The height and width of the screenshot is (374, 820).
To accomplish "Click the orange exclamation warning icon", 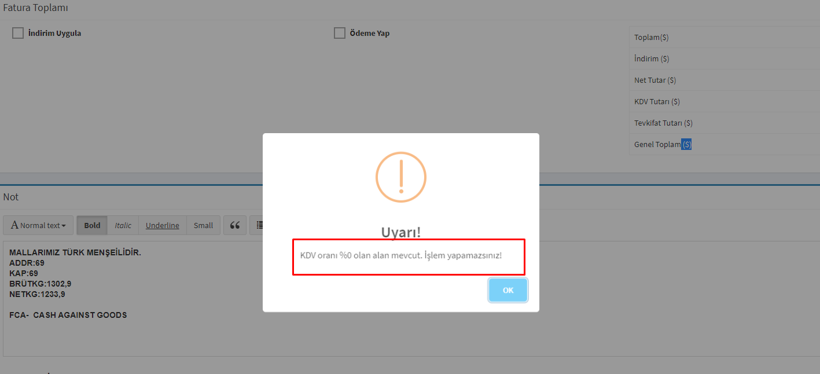I will click(x=401, y=177).
